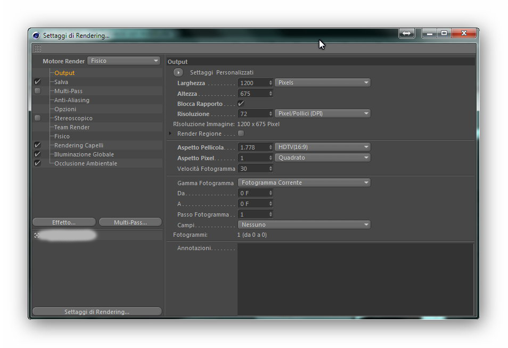The width and height of the screenshot is (508, 348).
Task: Open the Opzioni settings page
Action: click(65, 109)
